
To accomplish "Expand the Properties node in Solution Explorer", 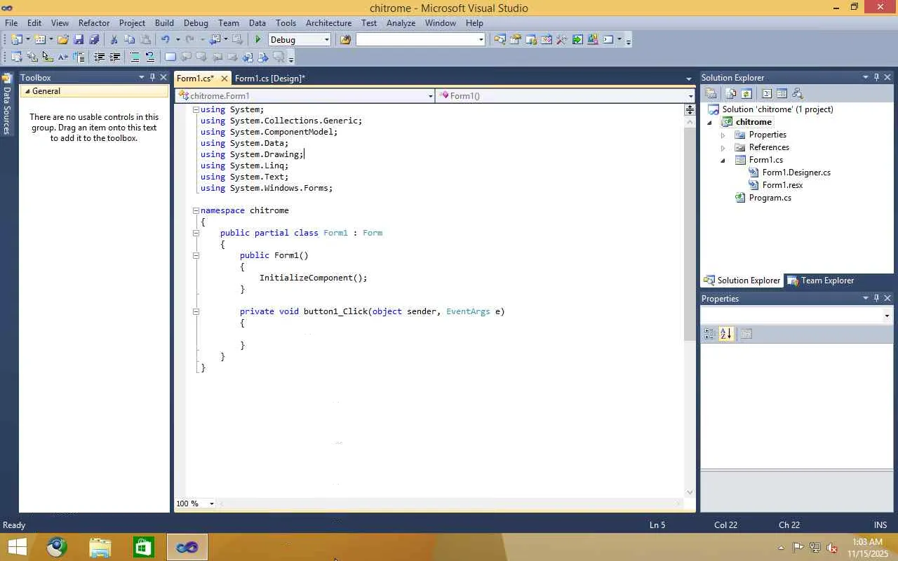I will pos(723,135).
